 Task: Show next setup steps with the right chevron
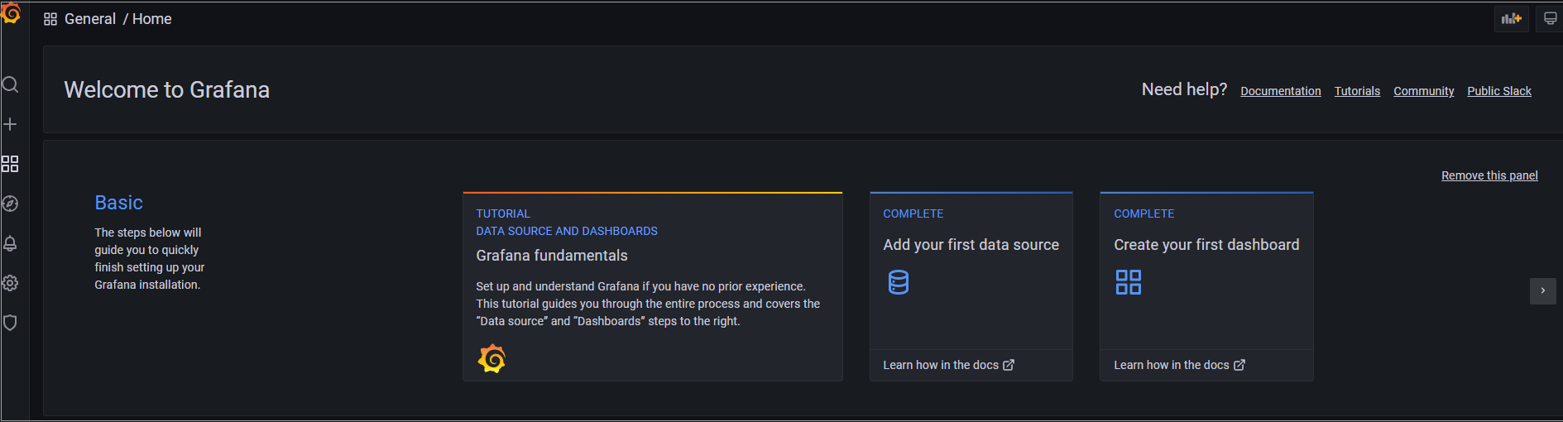[x=1543, y=290]
